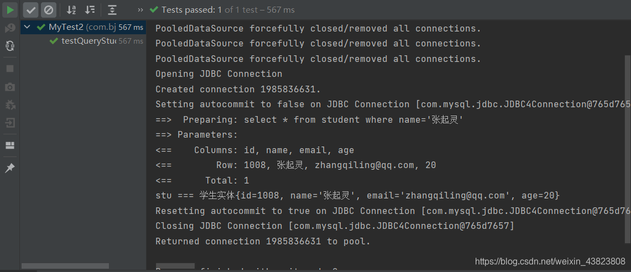Collapse the MyTest2 tree node arrow

coord(27,27)
